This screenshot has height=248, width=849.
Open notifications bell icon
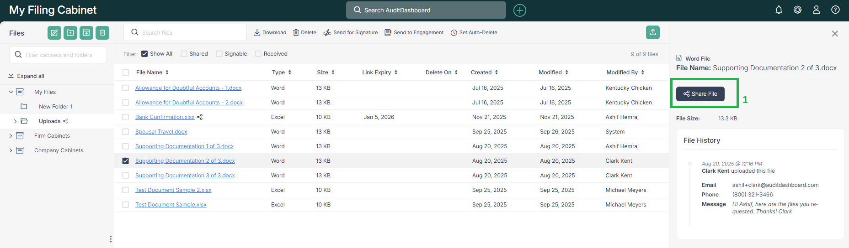pos(779,10)
